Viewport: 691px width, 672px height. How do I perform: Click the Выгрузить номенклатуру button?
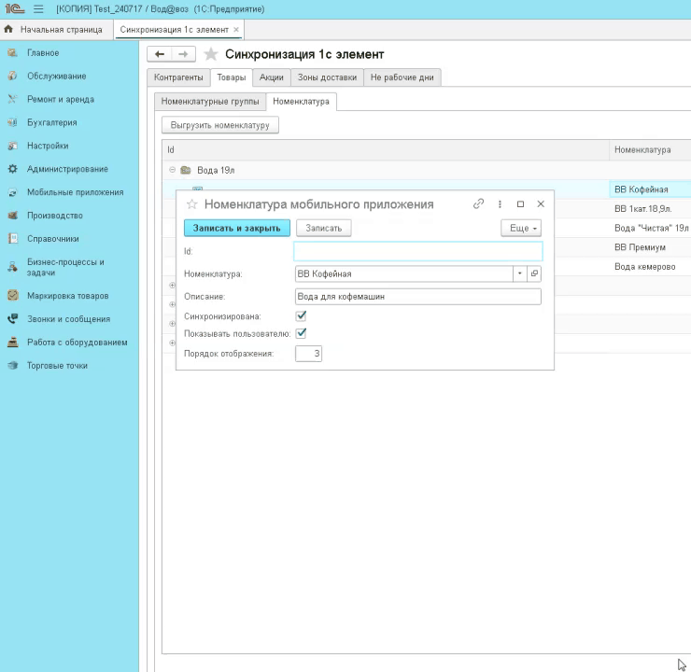click(219, 124)
